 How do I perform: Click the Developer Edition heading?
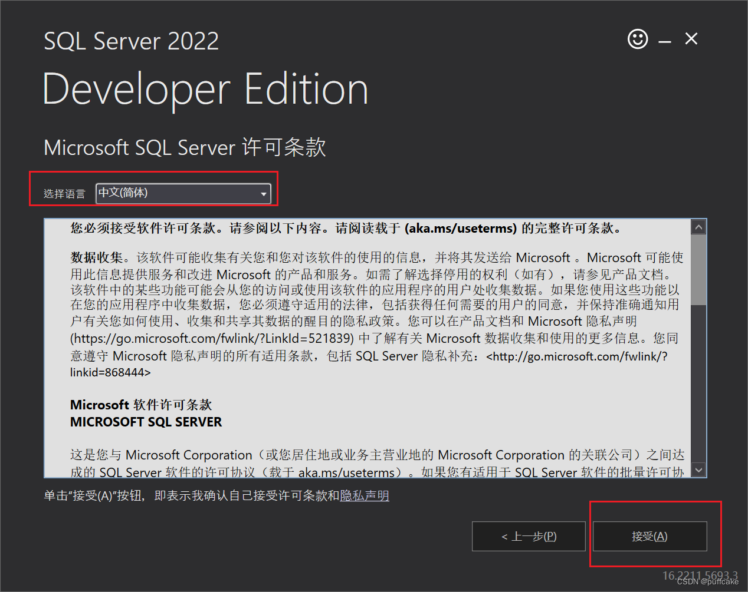click(206, 90)
